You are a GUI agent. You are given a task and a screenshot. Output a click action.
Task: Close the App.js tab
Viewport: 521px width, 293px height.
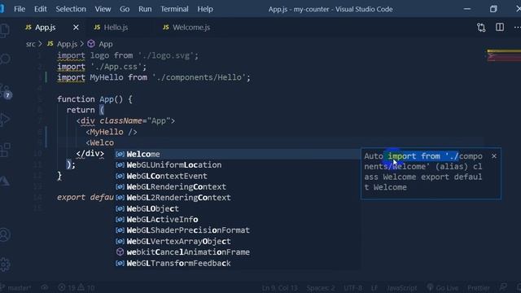point(76,27)
